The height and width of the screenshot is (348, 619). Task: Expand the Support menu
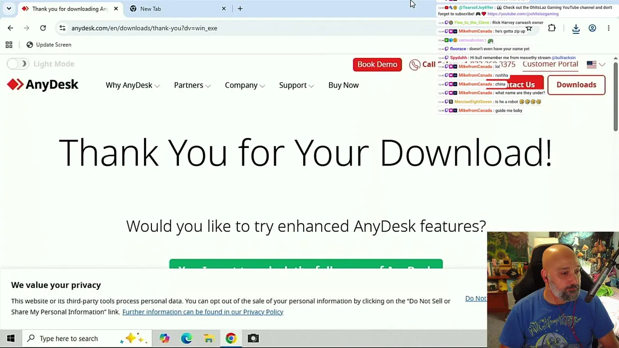click(296, 85)
